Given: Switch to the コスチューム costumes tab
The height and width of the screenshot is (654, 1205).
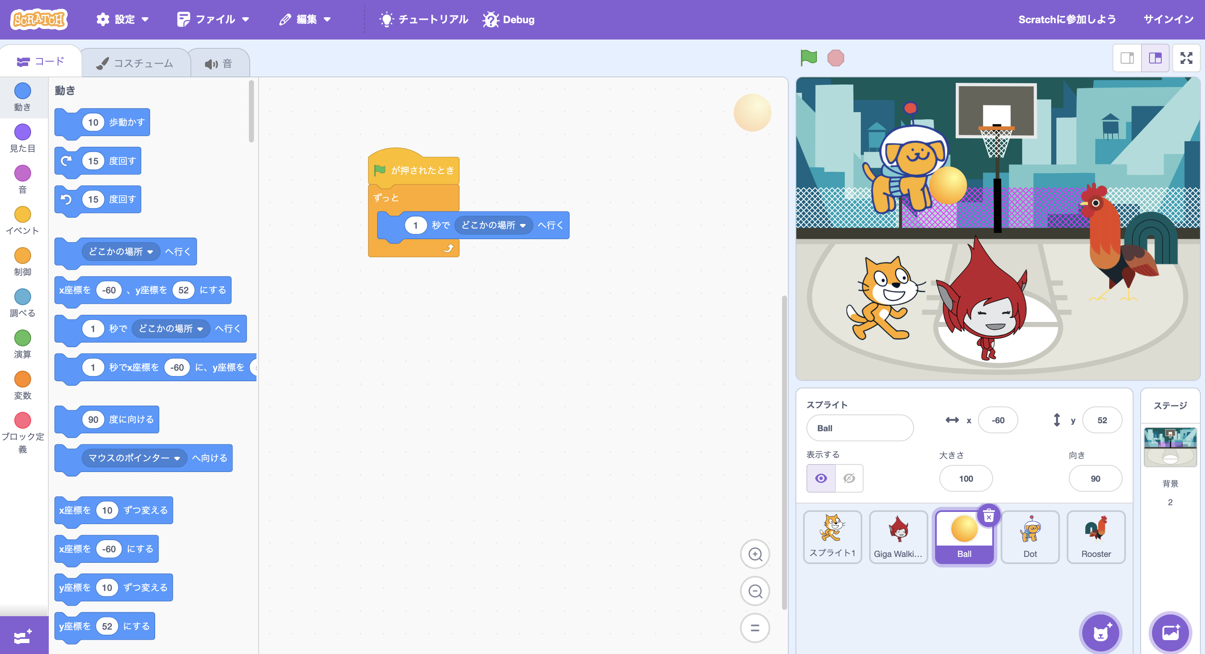Looking at the screenshot, I should coord(136,63).
